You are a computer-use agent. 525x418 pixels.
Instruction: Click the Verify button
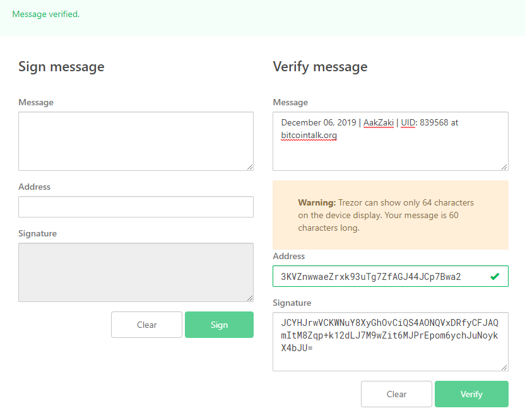471,394
